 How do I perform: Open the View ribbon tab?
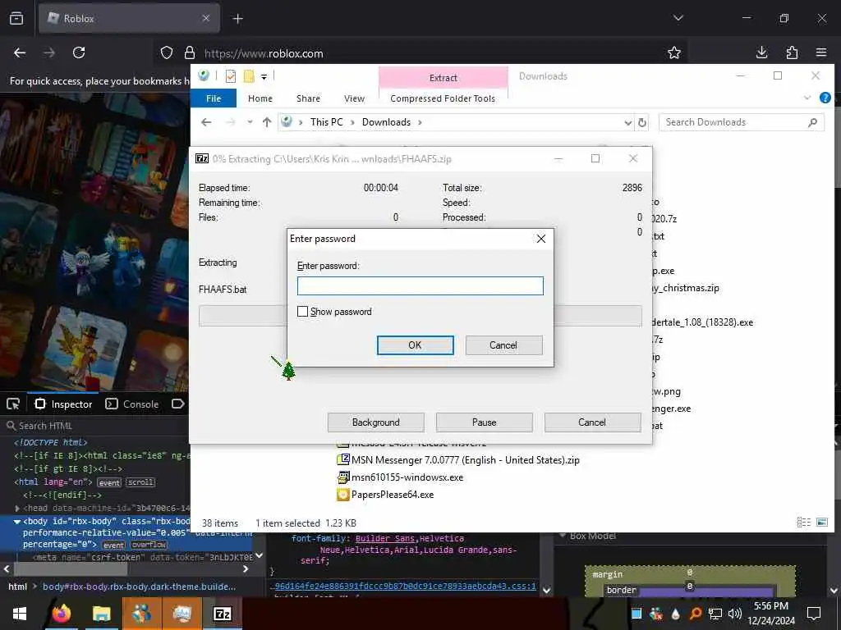point(354,98)
